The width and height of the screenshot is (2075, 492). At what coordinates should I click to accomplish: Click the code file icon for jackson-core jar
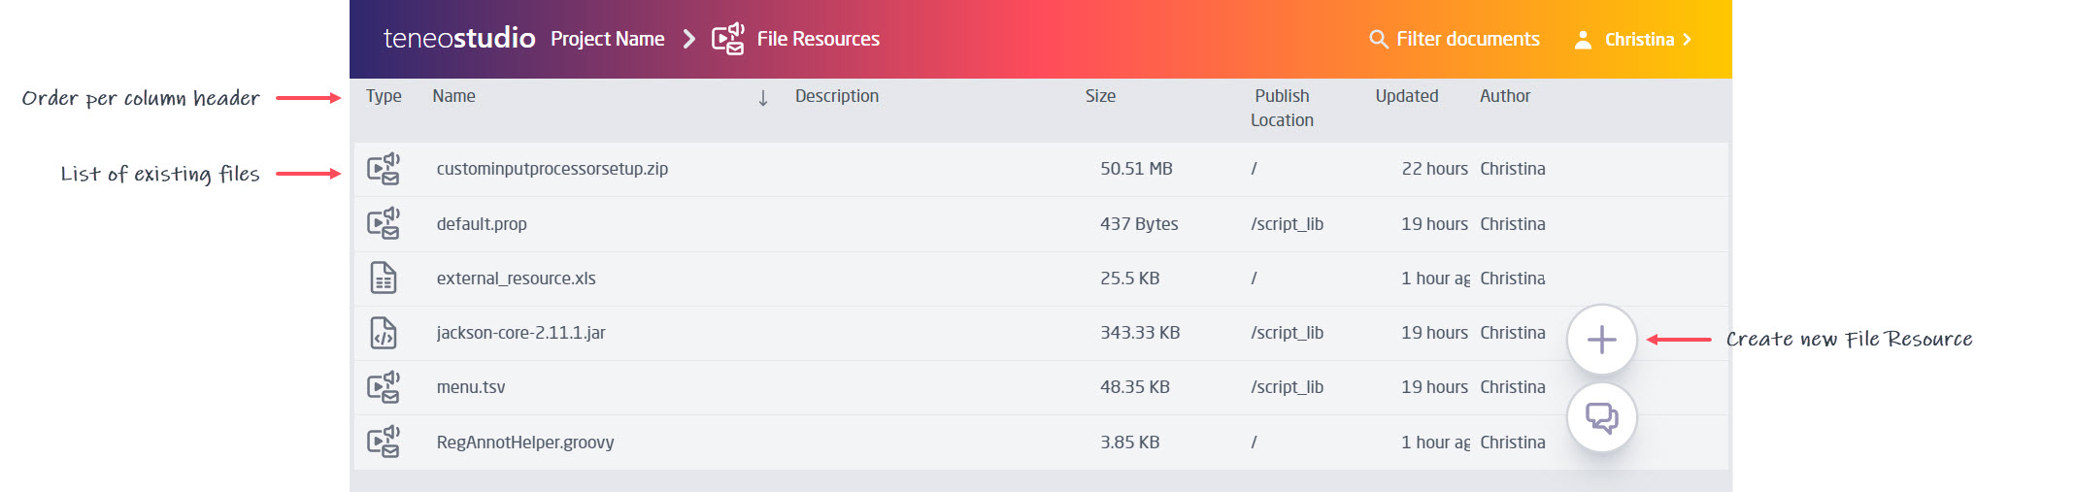point(384,333)
